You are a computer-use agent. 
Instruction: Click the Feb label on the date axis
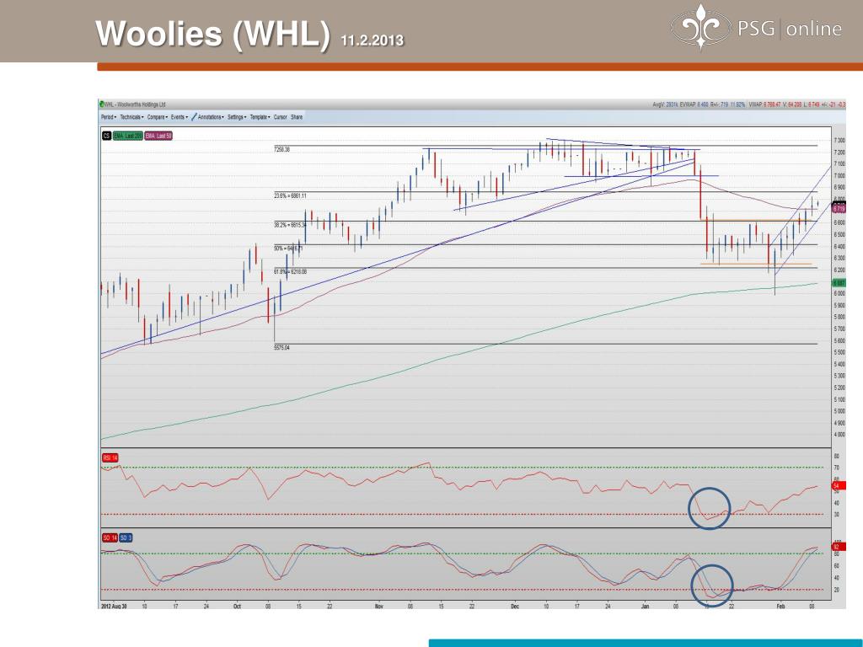[x=780, y=607]
